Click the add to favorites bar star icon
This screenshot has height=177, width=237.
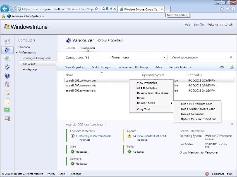click(x=3, y=16)
